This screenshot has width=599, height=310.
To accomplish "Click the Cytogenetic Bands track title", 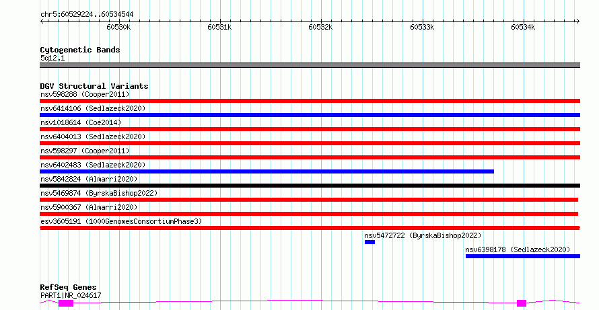I will click(80, 50).
